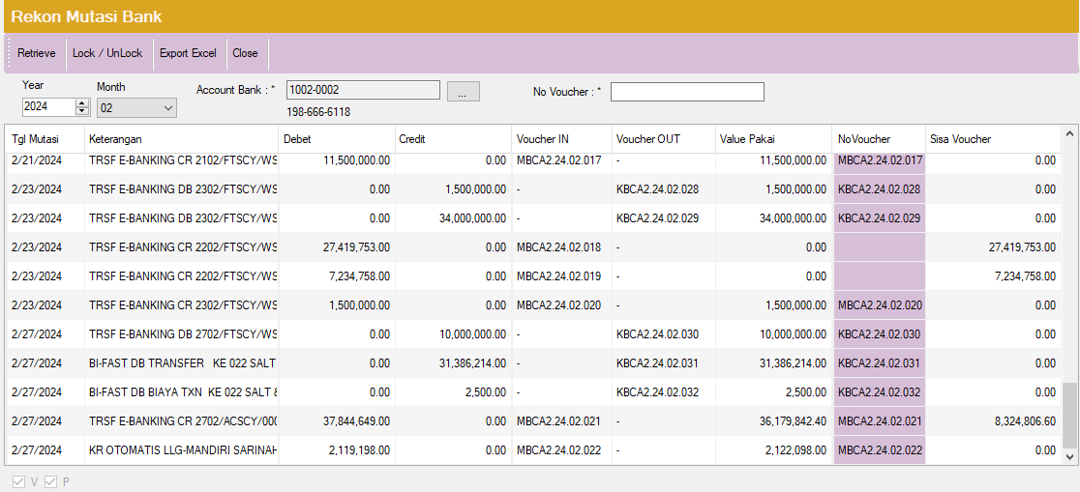
Task: Increase the year with the up arrow
Action: pos(82,103)
